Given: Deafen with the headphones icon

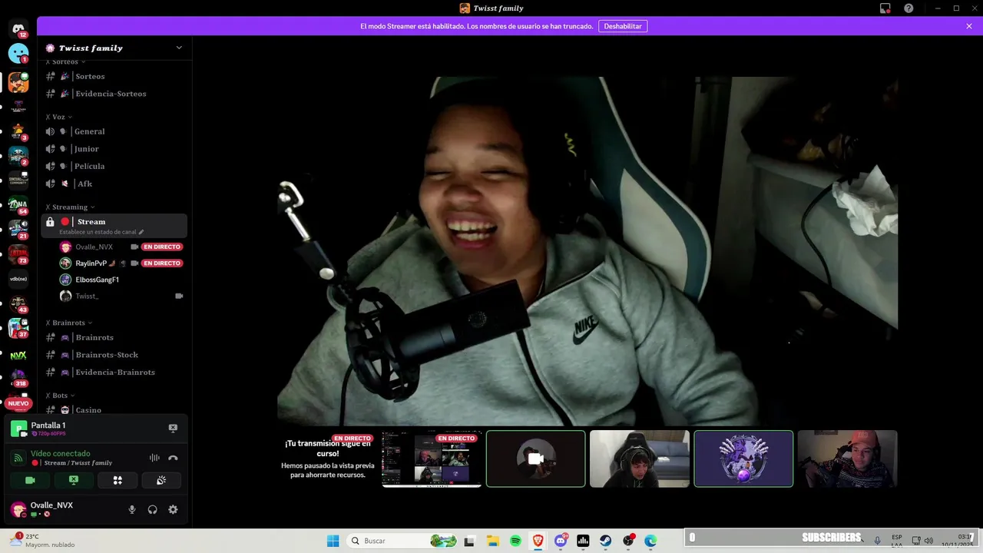Looking at the screenshot, I should 152,509.
